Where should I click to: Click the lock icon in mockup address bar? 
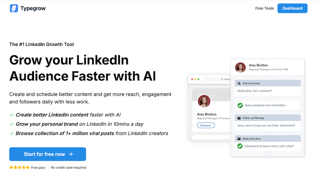click(x=222, y=79)
